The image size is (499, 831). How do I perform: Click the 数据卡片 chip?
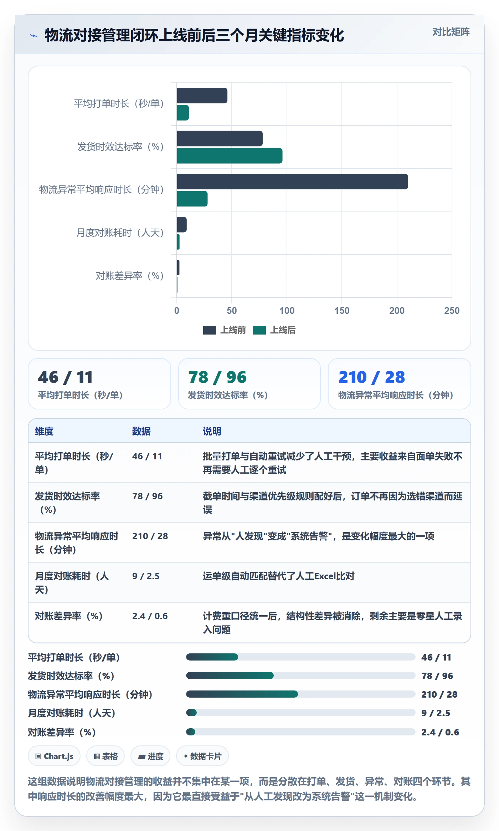click(202, 756)
